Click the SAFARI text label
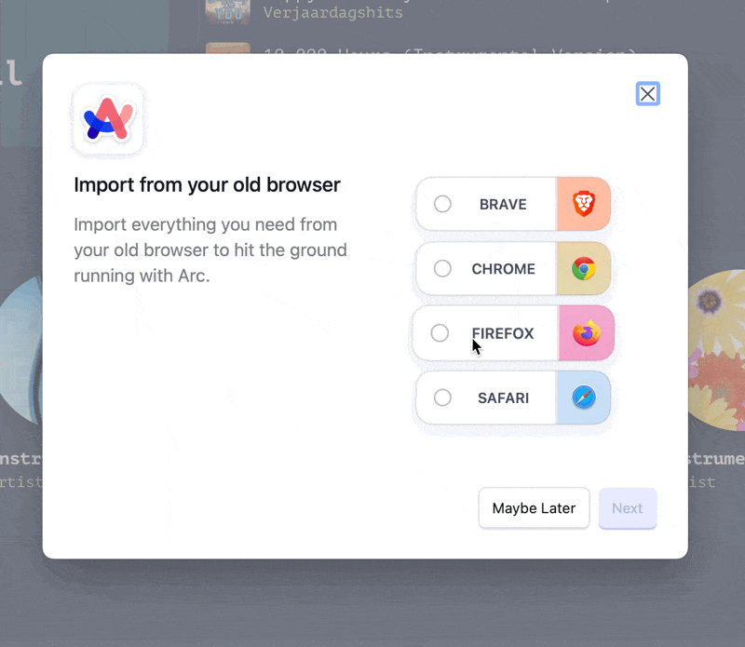The height and width of the screenshot is (647, 745). [x=503, y=398]
